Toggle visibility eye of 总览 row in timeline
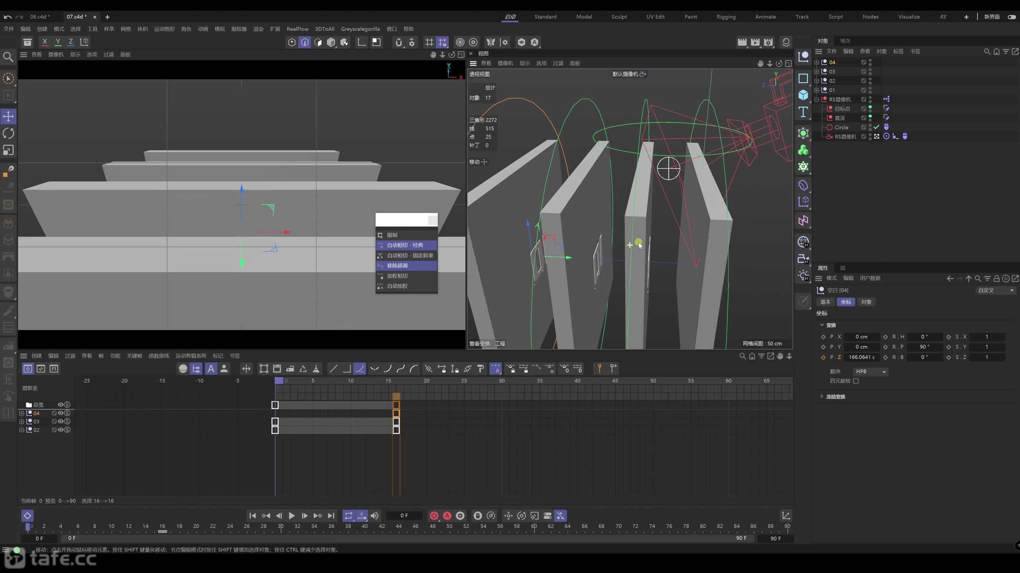 (x=61, y=405)
